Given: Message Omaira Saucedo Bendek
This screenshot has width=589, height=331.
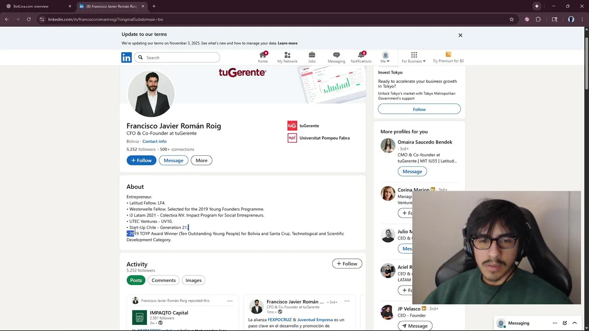Looking at the screenshot, I should (x=412, y=171).
